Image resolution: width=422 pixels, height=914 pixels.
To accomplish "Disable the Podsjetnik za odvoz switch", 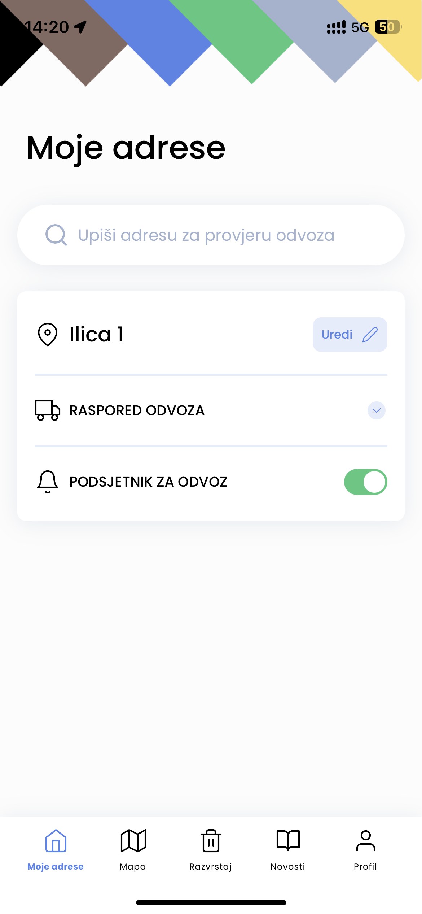I will (x=365, y=482).
